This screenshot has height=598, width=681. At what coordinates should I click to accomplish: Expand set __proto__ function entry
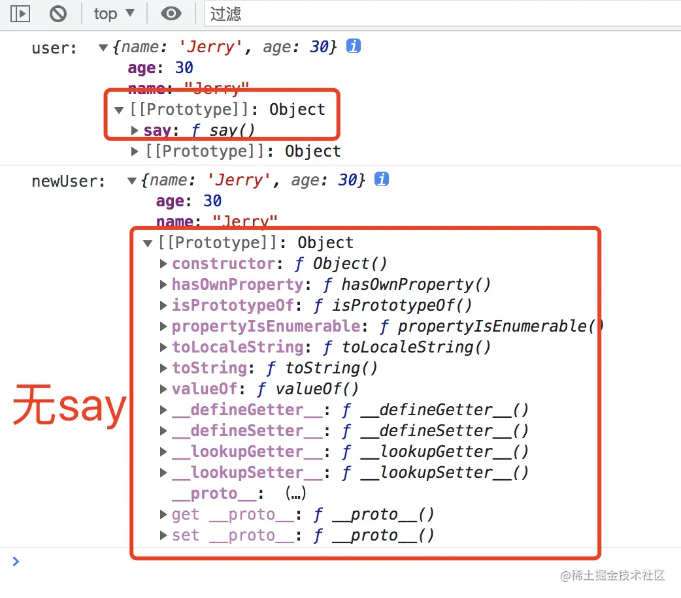163,535
